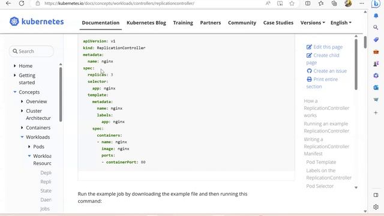This screenshot has height=216, width=384.
Task: Jump to Writing a ReplicationController Manifest
Action: [x=326, y=146]
